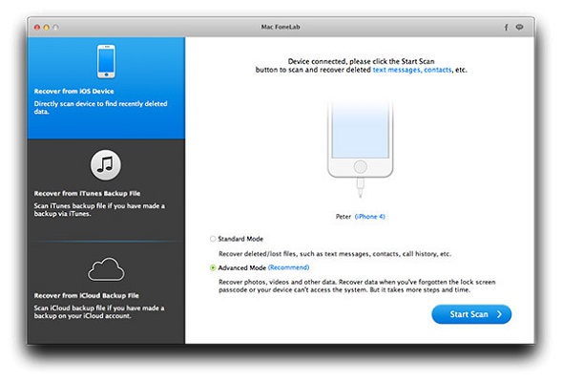
Task: Click the arrow chevron on Start Scan
Action: 499,314
